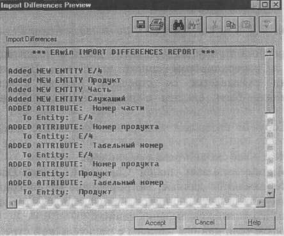The height and width of the screenshot is (236, 284).
Task: Click the first 'ADDED ATTRIBUTE: Табельный номер' line
Action: pos(86,146)
